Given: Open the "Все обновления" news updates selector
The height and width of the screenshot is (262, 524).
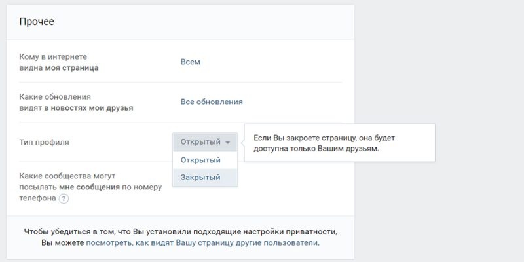Looking at the screenshot, I should (x=211, y=102).
